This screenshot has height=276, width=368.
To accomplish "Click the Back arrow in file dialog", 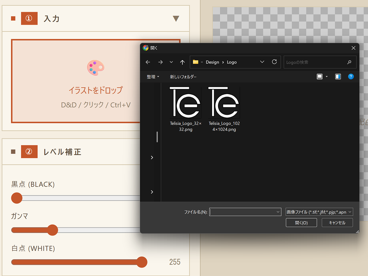I will pyautogui.click(x=148, y=62).
